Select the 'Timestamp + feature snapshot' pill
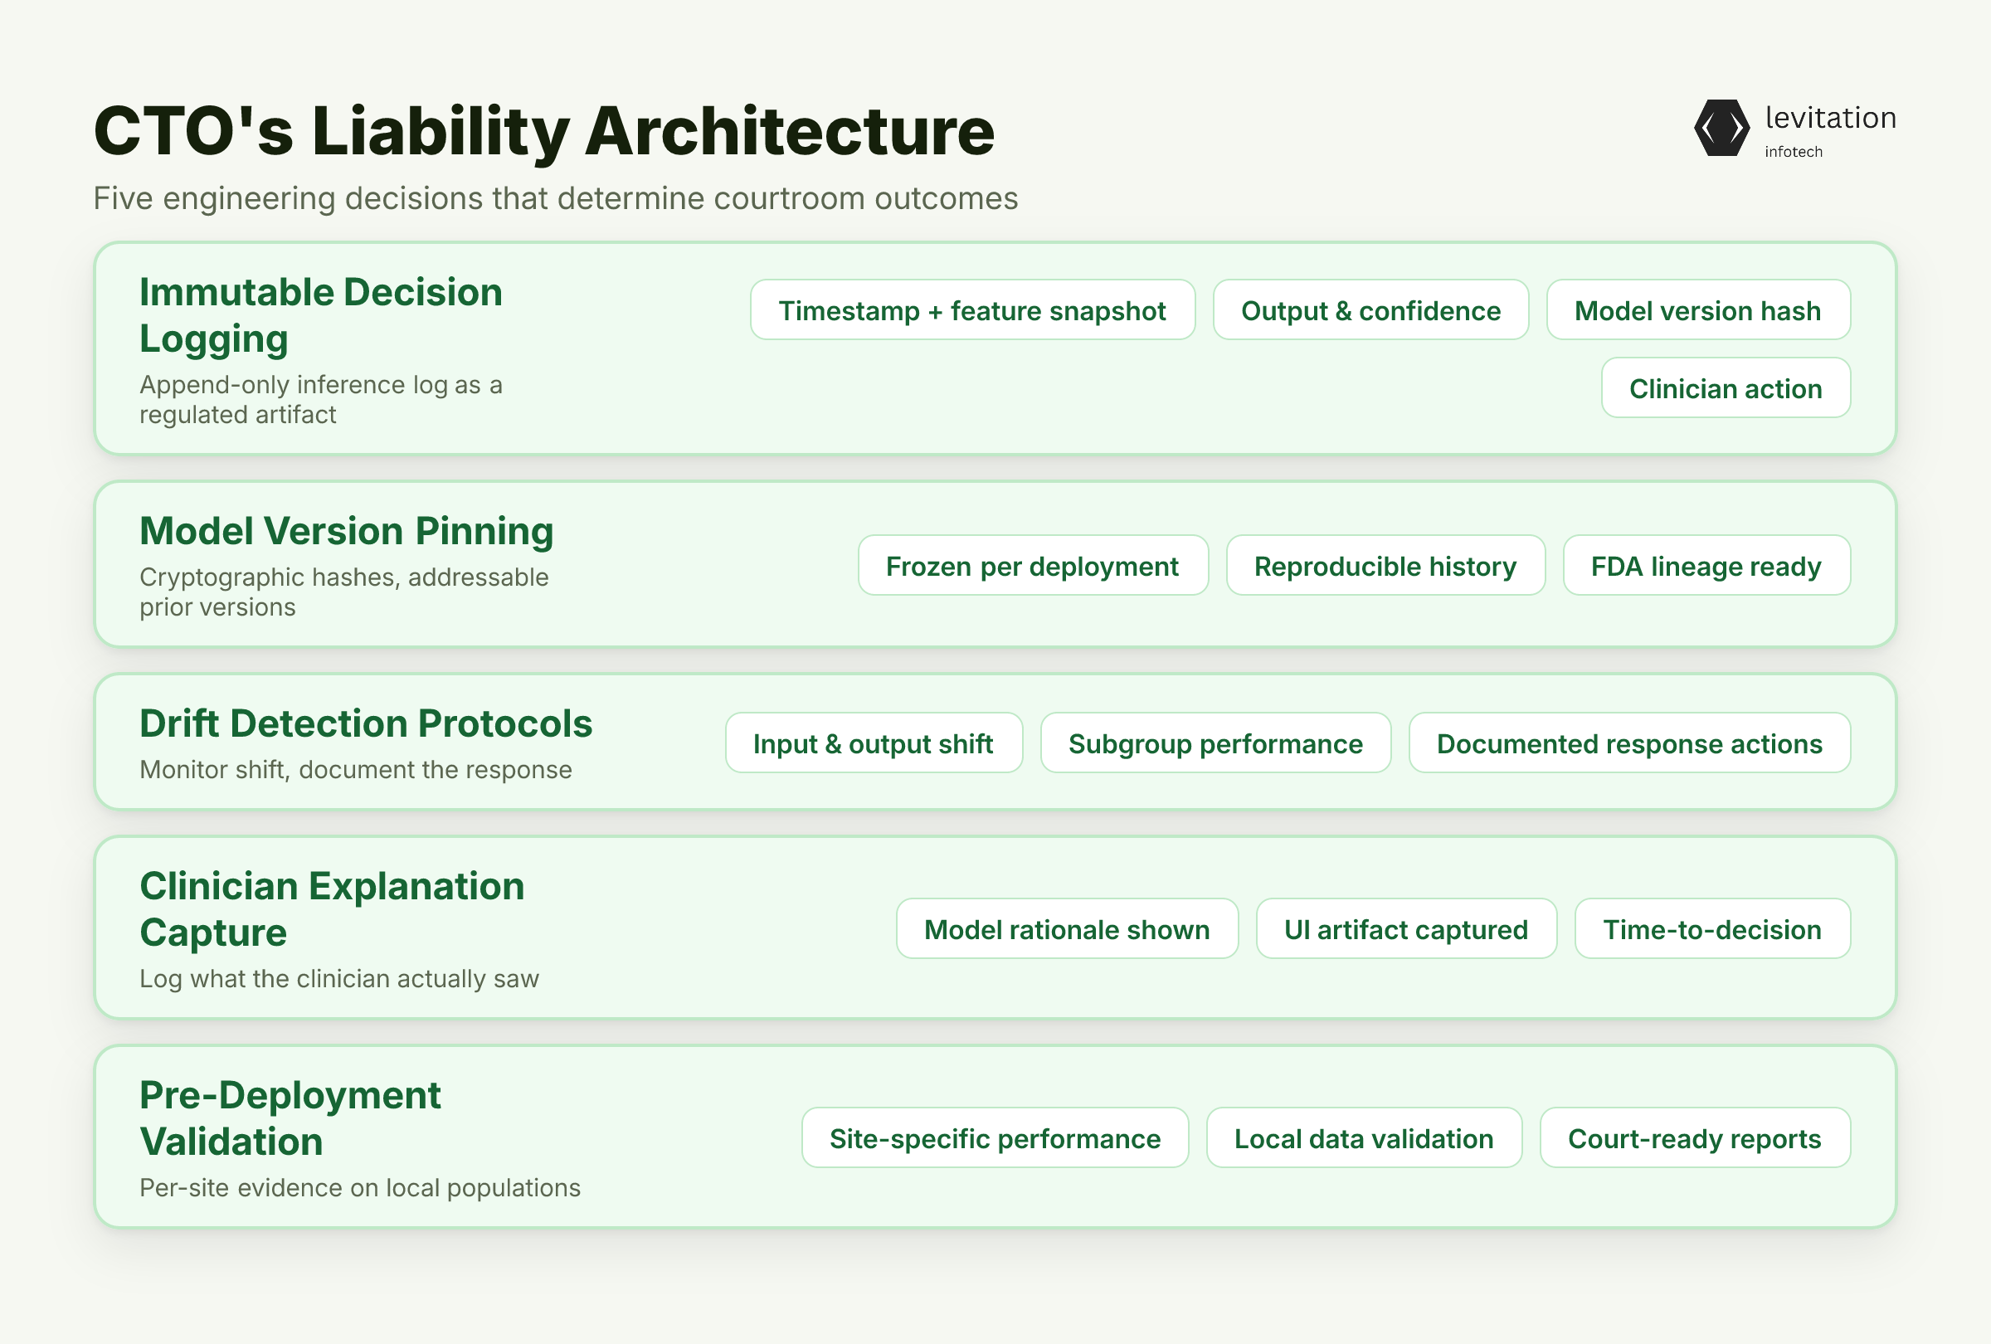 [x=972, y=310]
